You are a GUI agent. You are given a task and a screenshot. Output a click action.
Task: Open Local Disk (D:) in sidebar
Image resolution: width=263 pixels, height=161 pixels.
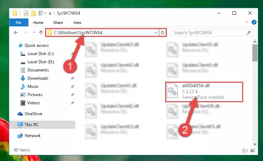point(41,62)
